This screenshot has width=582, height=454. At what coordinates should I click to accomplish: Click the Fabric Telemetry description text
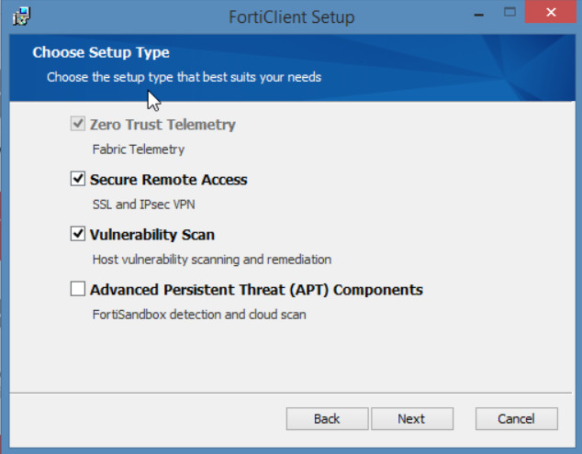click(x=138, y=149)
